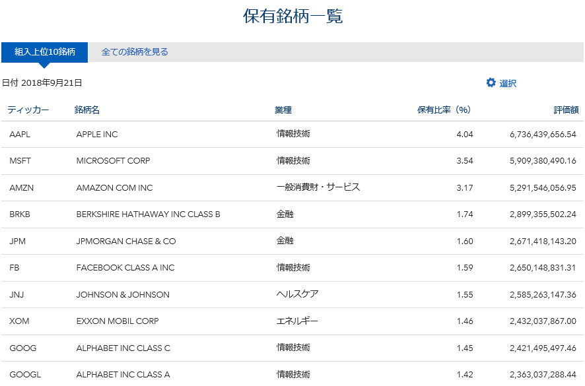The image size is (585, 386).
Task: Click valuation 2,671,418,143.20
Action: [543, 241]
